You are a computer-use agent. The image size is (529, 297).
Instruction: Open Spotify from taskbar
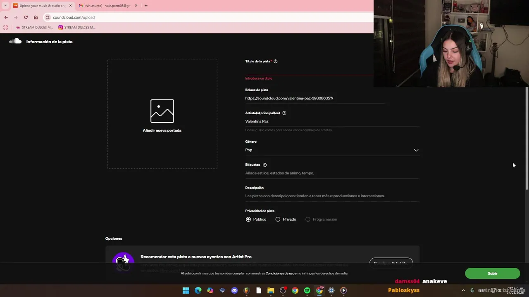click(x=307, y=290)
